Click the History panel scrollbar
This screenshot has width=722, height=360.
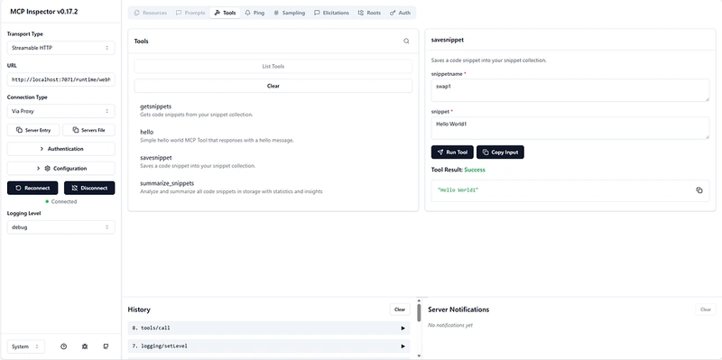(419, 312)
